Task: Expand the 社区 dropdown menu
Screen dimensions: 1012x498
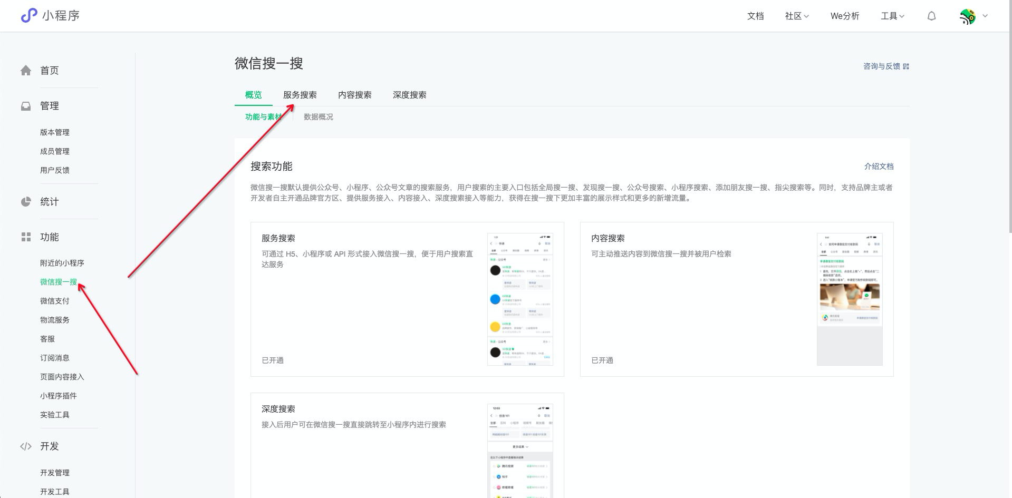Action: (x=797, y=16)
